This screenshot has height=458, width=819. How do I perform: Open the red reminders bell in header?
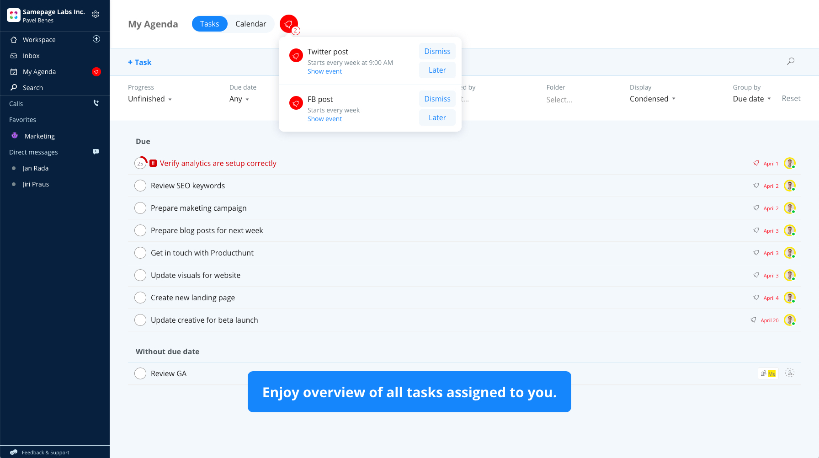pos(289,24)
